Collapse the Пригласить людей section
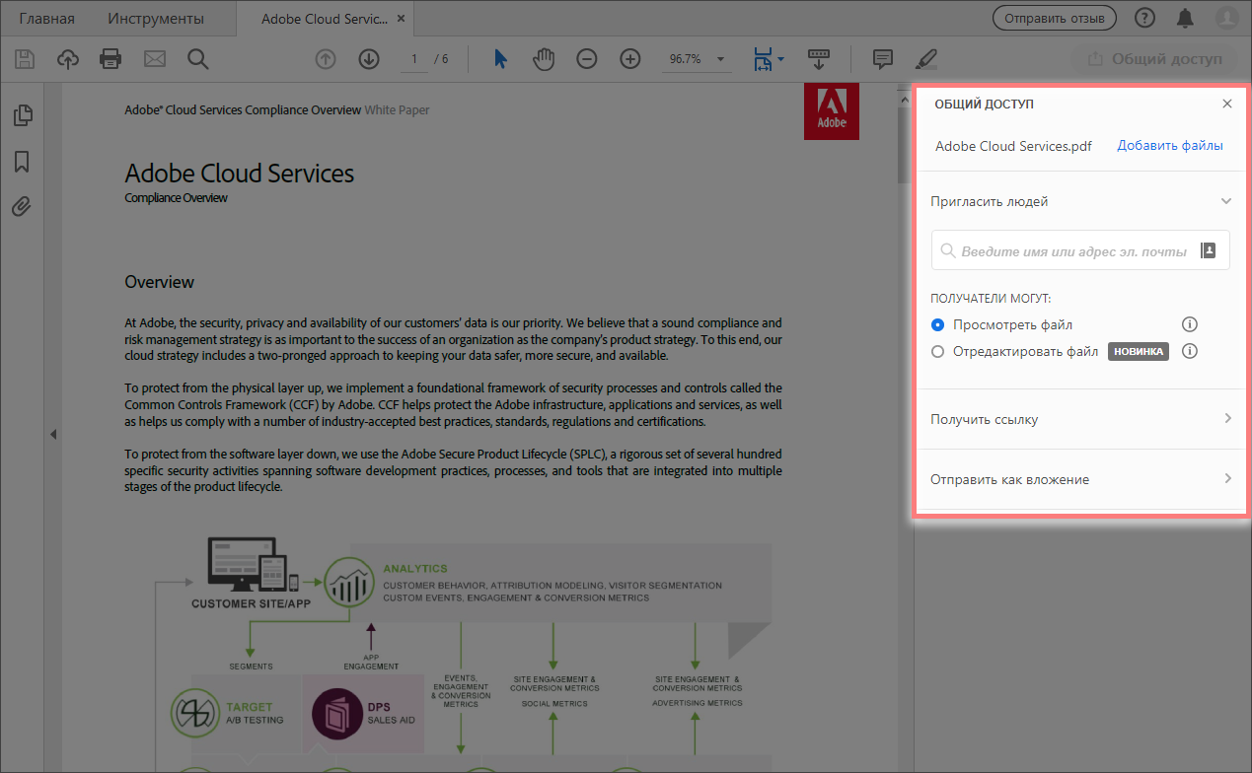The width and height of the screenshot is (1252, 773). [x=1226, y=201]
